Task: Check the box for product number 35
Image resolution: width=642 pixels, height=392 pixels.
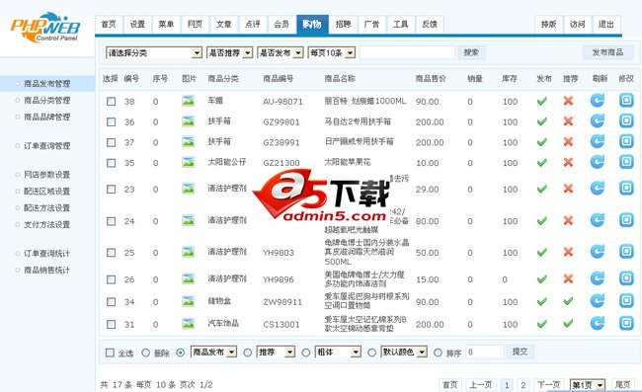Action: pyautogui.click(x=111, y=163)
